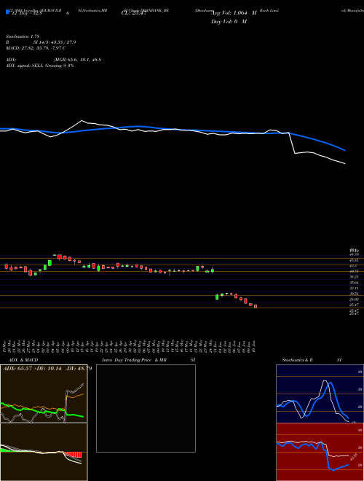Viewport: 364px width, 481px height.
Task: Click the 33.11 price axis label
Action: click(355, 288)
